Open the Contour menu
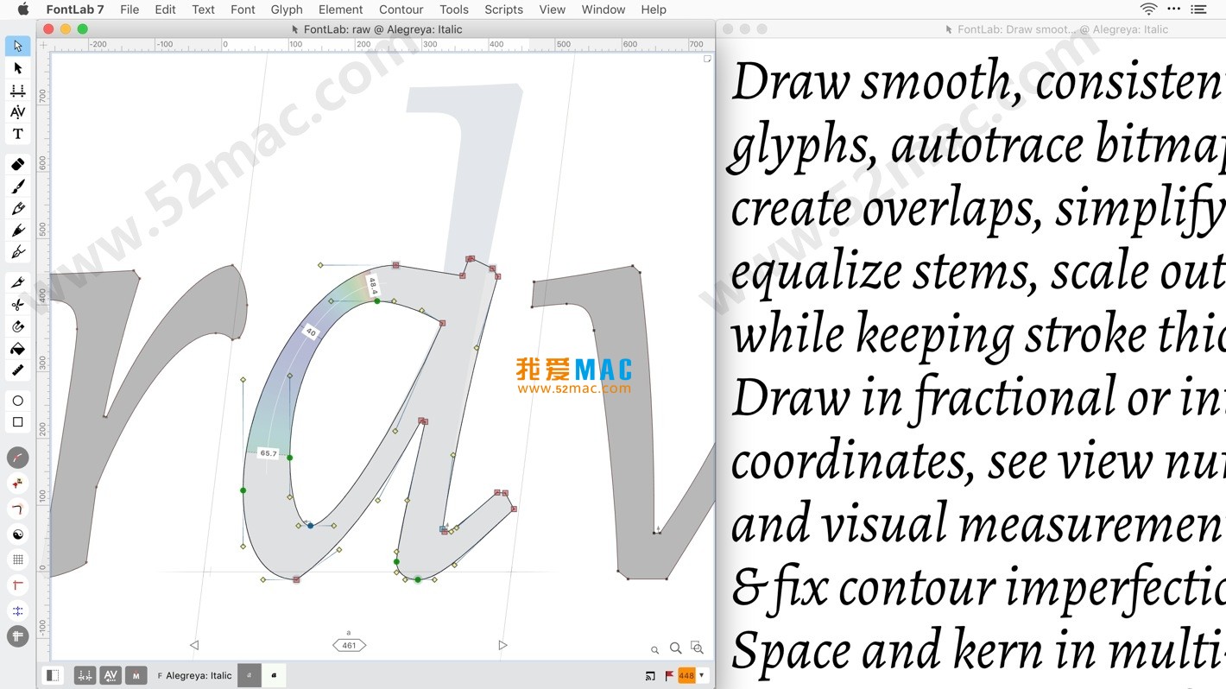1226x689 pixels. click(401, 9)
